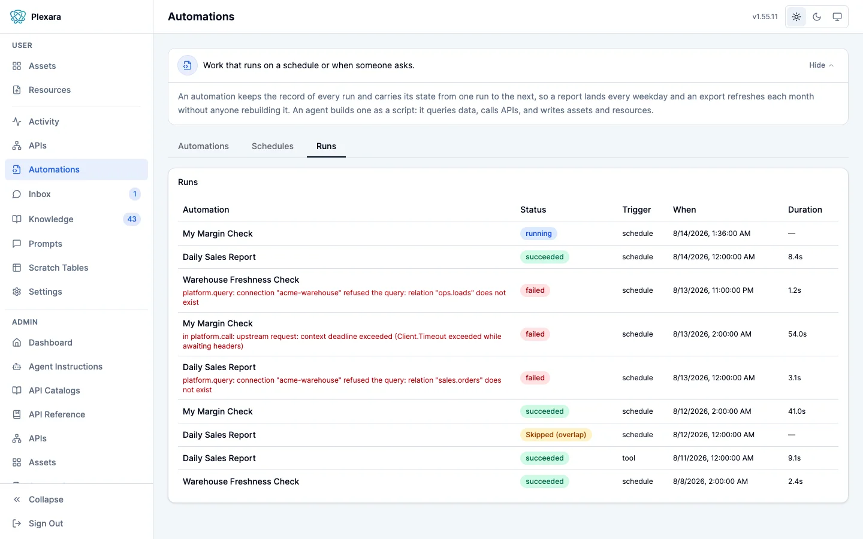Image resolution: width=863 pixels, height=539 pixels.
Task: Click the 54.0s duration value
Action: pos(797,334)
